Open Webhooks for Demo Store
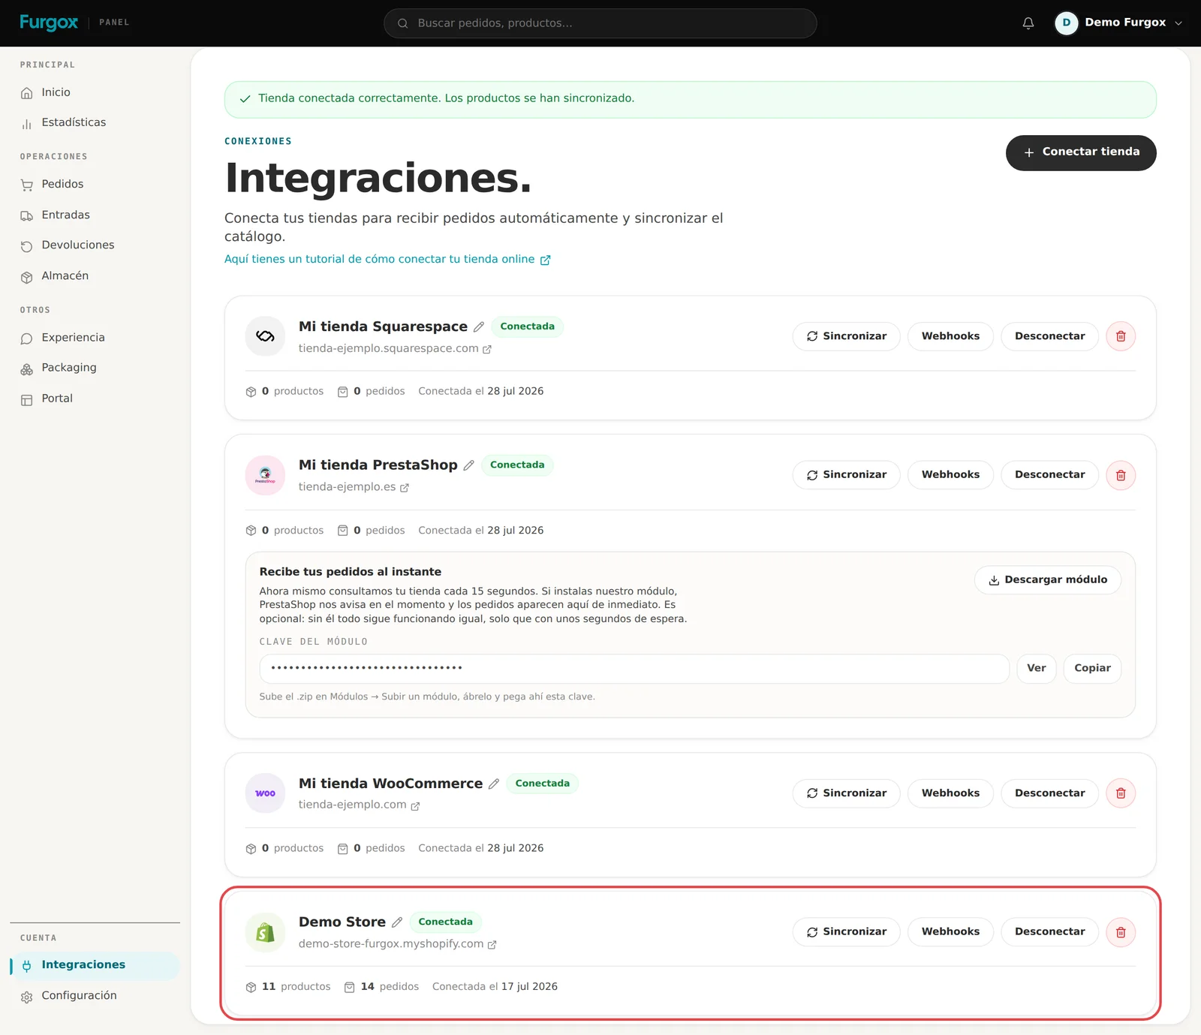Image resolution: width=1201 pixels, height=1035 pixels. tap(950, 932)
